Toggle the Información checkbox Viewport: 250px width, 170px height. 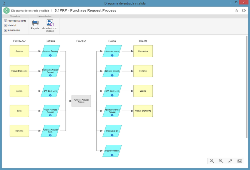5,30
